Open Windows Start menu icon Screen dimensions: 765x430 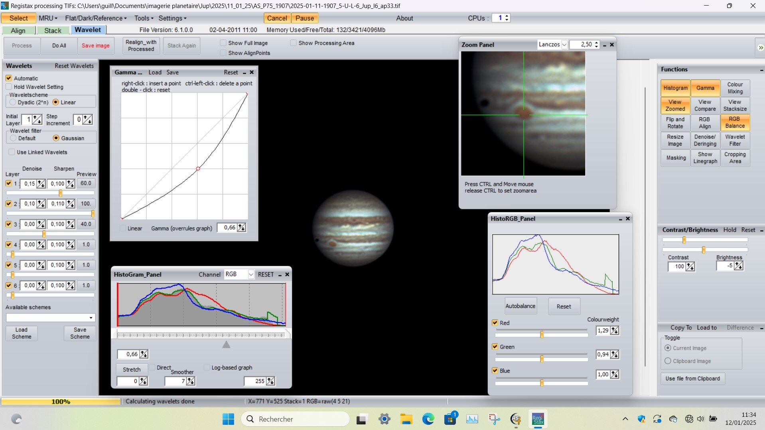pos(228,419)
